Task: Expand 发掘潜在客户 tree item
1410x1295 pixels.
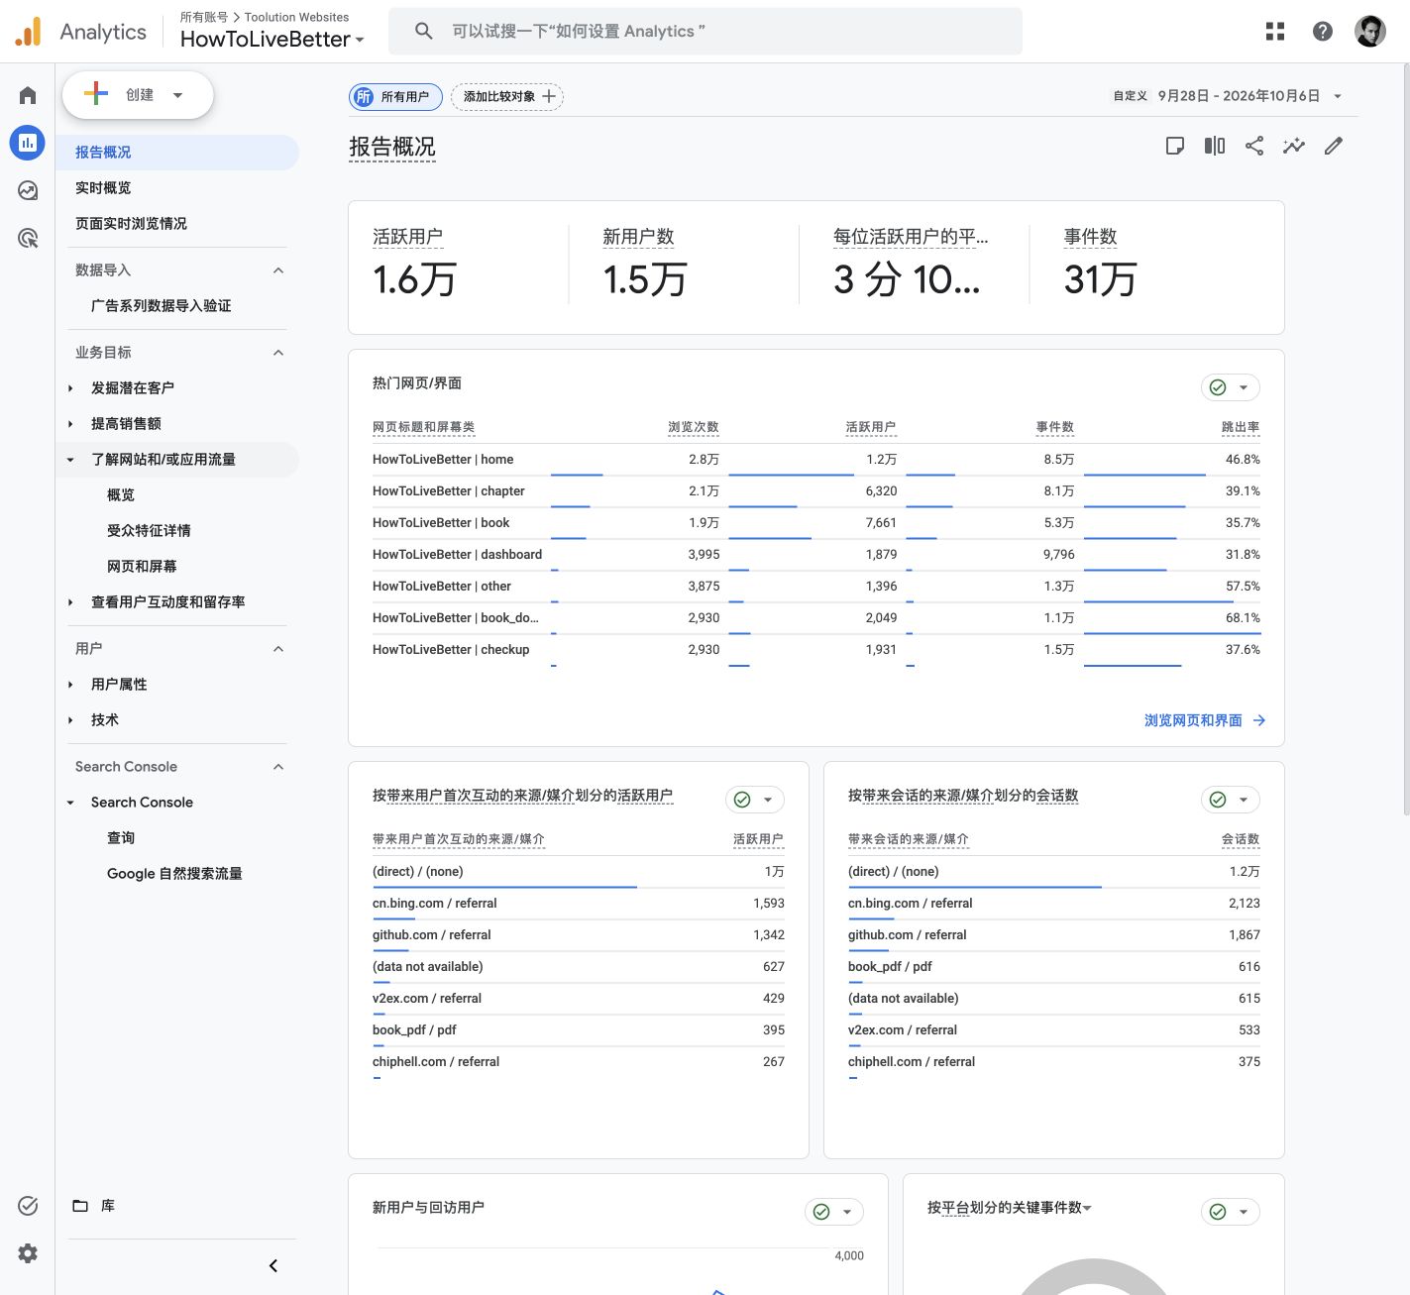Action: (70, 388)
